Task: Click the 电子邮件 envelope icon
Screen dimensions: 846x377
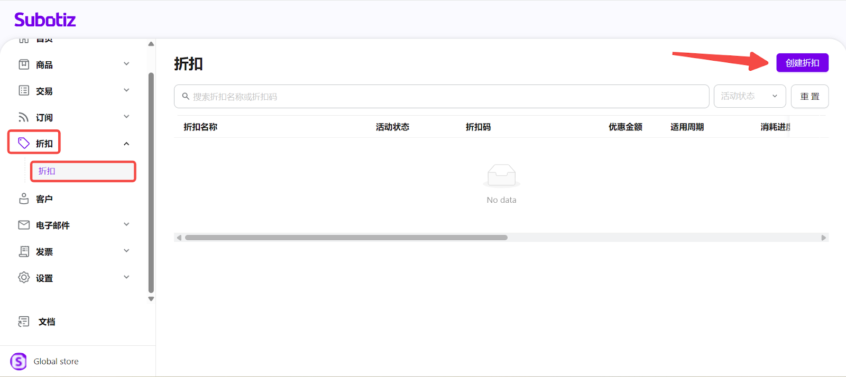Action: pyautogui.click(x=24, y=225)
